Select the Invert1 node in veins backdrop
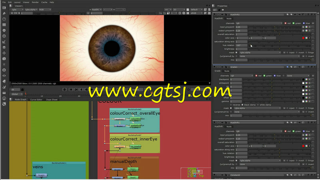Screen dimensions: 320x180 point(42,175)
